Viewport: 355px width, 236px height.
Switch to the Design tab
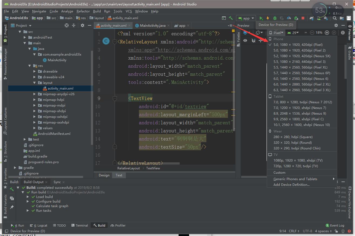tap(104, 175)
